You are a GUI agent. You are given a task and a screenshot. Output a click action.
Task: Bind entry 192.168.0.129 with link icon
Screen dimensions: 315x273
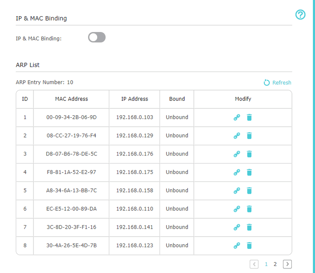click(x=237, y=135)
